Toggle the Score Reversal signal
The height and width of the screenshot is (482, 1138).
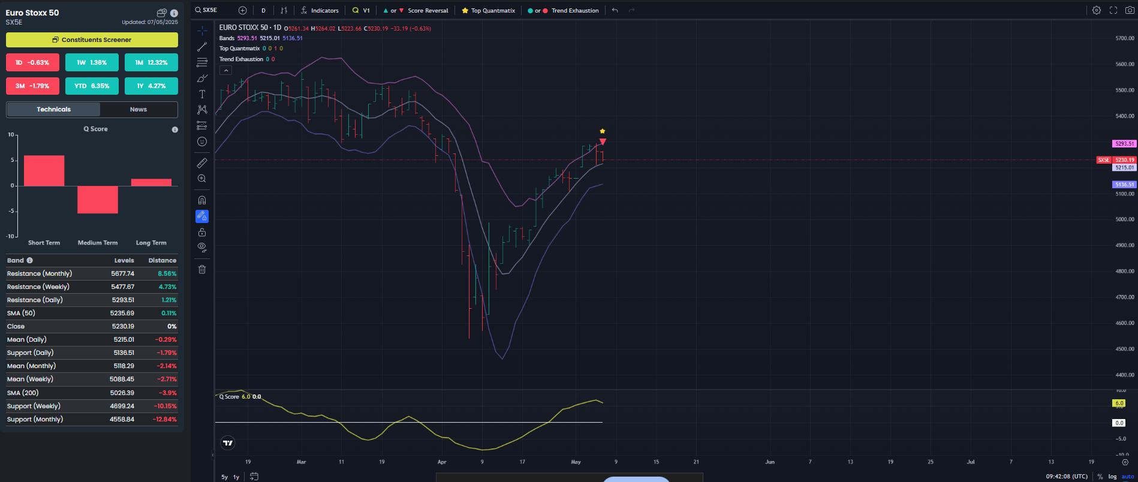pyautogui.click(x=416, y=10)
